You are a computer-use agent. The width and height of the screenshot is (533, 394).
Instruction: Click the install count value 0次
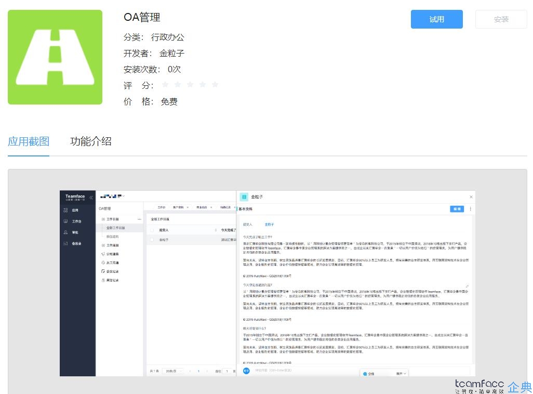[x=174, y=70]
